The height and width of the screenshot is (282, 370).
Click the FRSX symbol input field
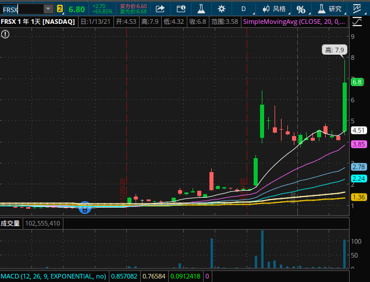coord(22,9)
